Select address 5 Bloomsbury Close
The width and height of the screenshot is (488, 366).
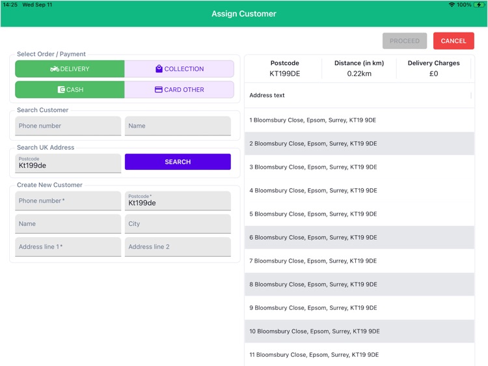(359, 214)
